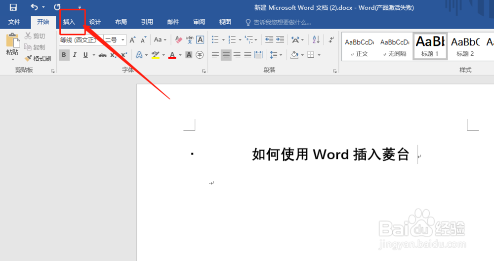Toggle underline formatting
Image resolution: width=494 pixels, height=261 pixels.
point(85,55)
